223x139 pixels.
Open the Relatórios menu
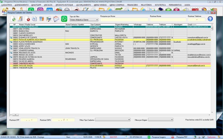(x=146, y=5)
